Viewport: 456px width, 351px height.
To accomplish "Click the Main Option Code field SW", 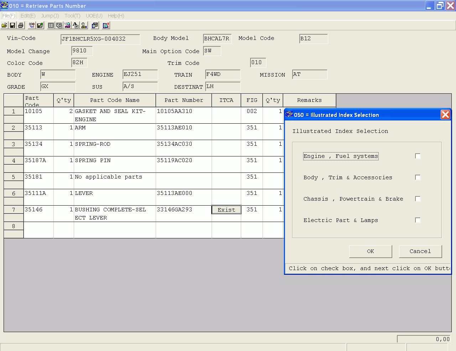I will [212, 51].
